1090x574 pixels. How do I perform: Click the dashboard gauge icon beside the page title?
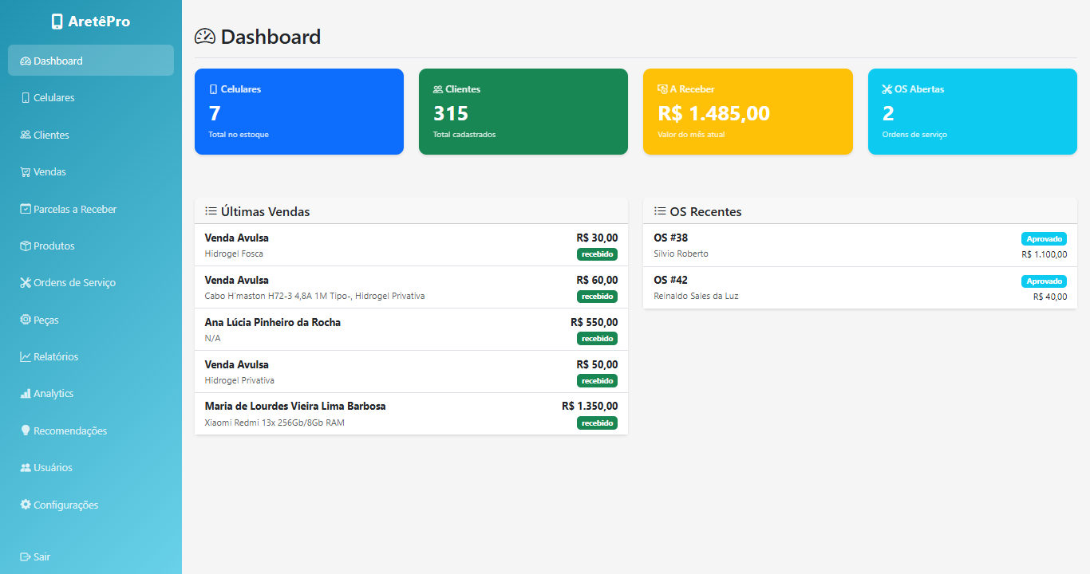(205, 36)
